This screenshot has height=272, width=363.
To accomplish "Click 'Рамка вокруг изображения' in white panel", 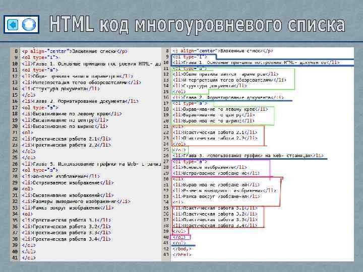I will click(x=216, y=196).
